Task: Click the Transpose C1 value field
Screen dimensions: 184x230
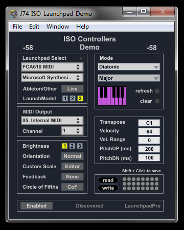Action: pos(149,123)
